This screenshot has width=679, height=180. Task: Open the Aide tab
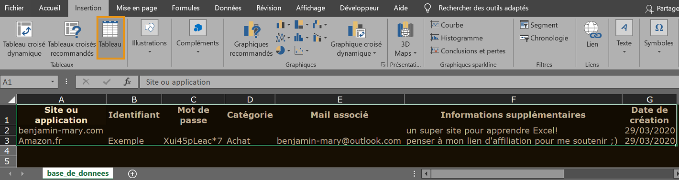coord(401,8)
